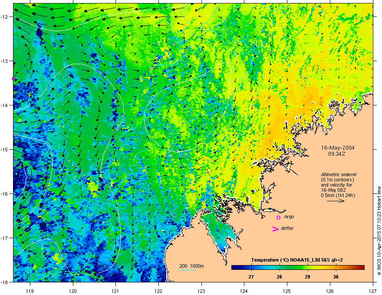Click the 'Altimetric sealevel' legend text
This screenshot has height=295, width=382.
(x=339, y=174)
